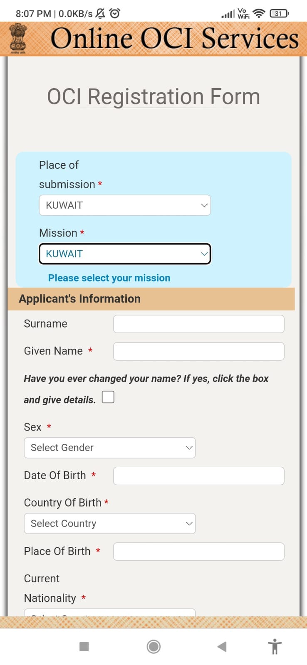
Task: Open the Select Gender dropdown
Action: [x=109, y=448]
